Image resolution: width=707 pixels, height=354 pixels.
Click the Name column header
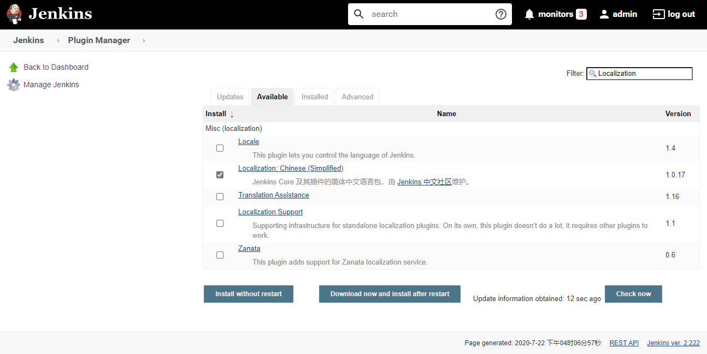click(x=446, y=114)
